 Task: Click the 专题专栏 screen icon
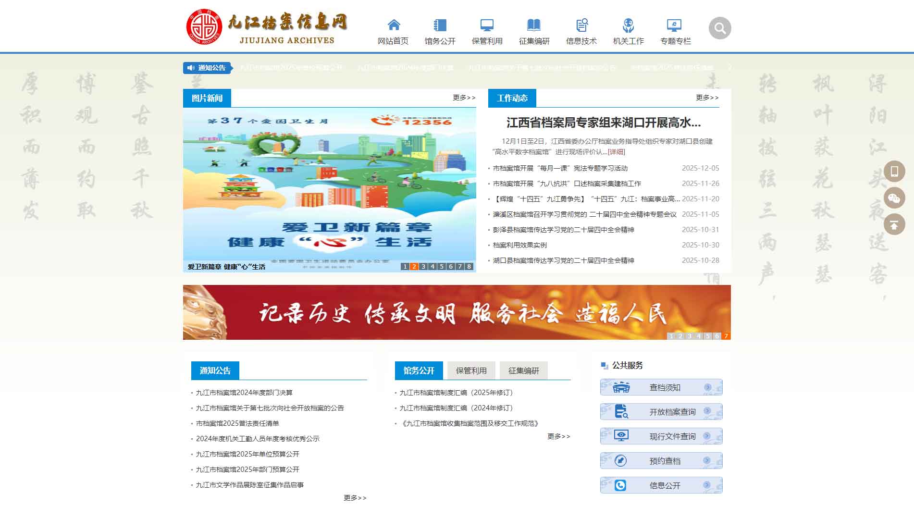click(674, 25)
